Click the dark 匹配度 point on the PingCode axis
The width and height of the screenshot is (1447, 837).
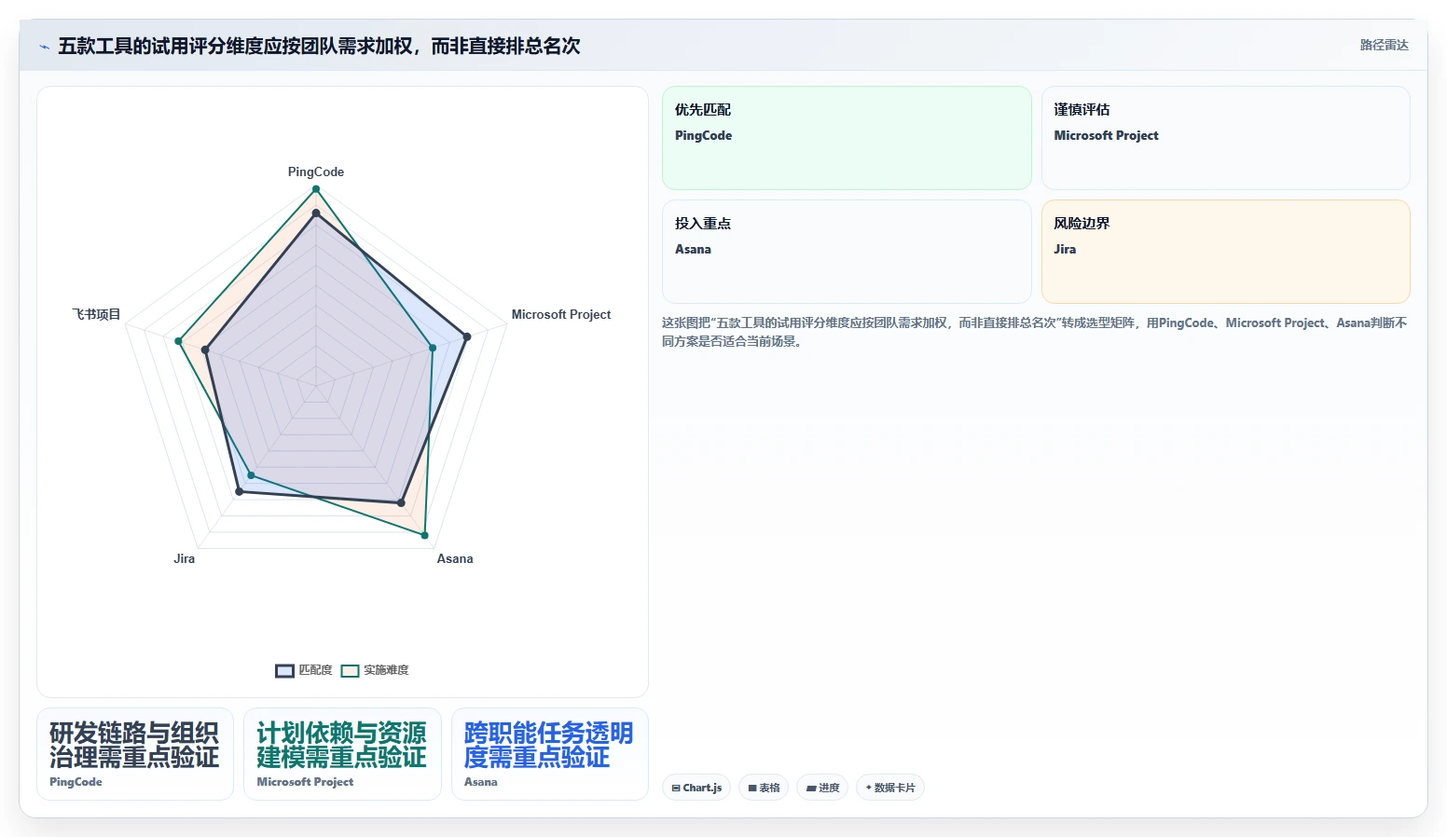tap(316, 213)
